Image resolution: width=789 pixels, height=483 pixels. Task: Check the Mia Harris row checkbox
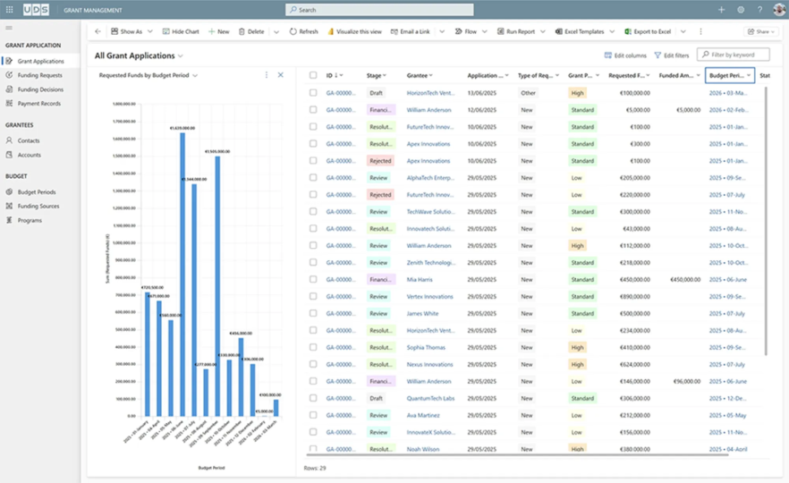(x=313, y=279)
